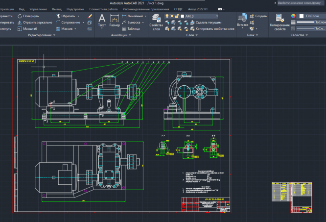Click Match Properties (Копирование свойств)

279,19
